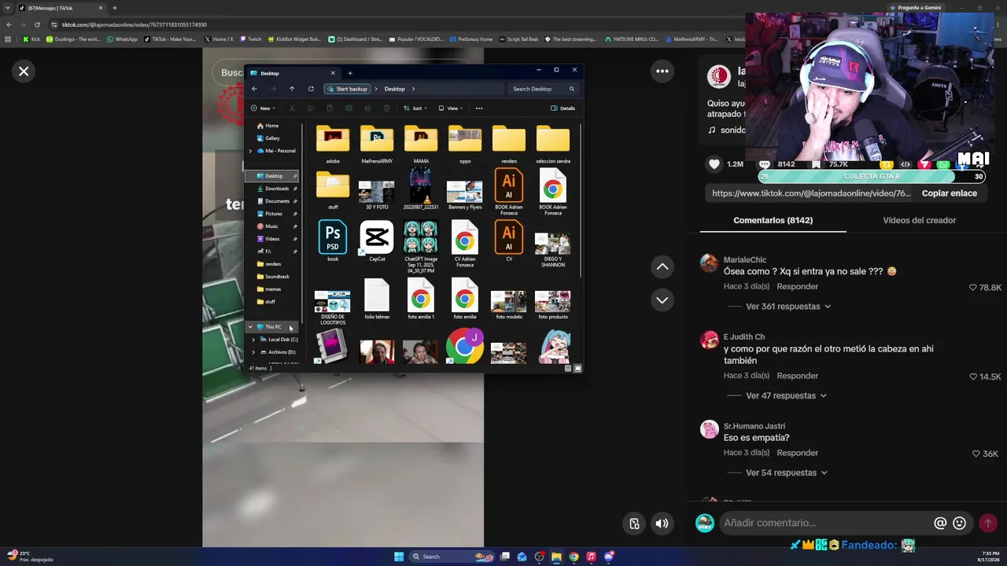The height and width of the screenshot is (566, 1007).
Task: Toggle the clipboard button beside the volume control
Action: [634, 524]
